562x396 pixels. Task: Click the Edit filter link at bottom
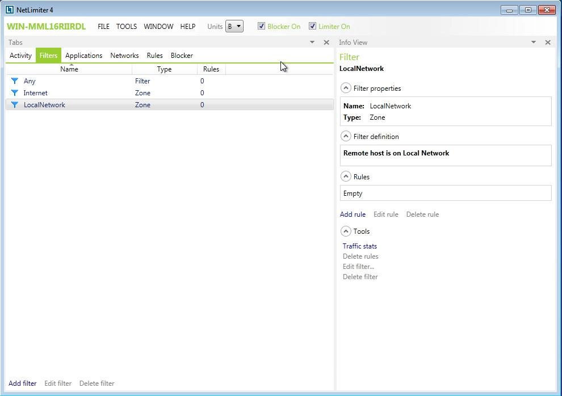point(58,383)
